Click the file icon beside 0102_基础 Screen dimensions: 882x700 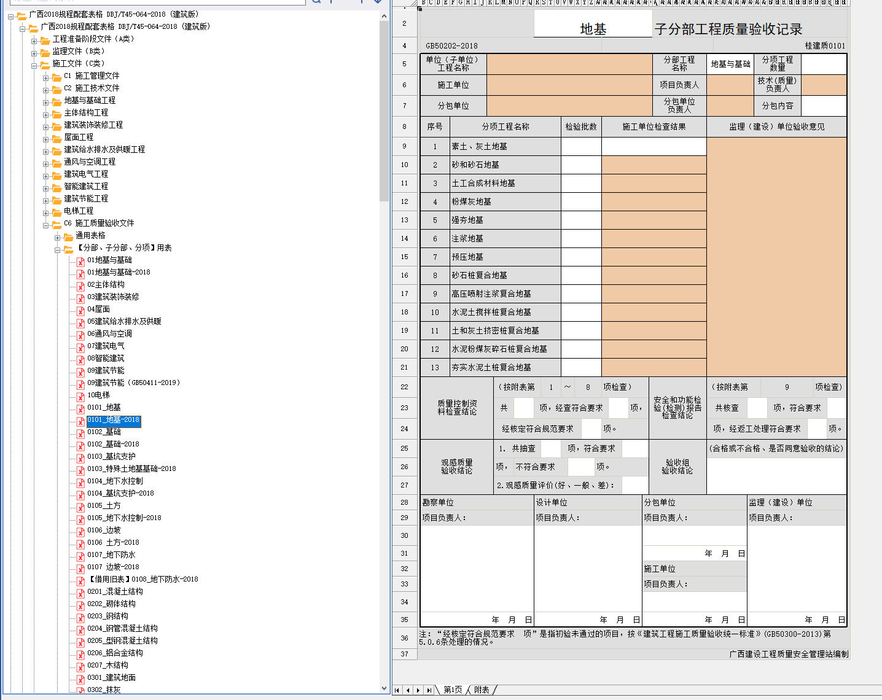coord(80,433)
